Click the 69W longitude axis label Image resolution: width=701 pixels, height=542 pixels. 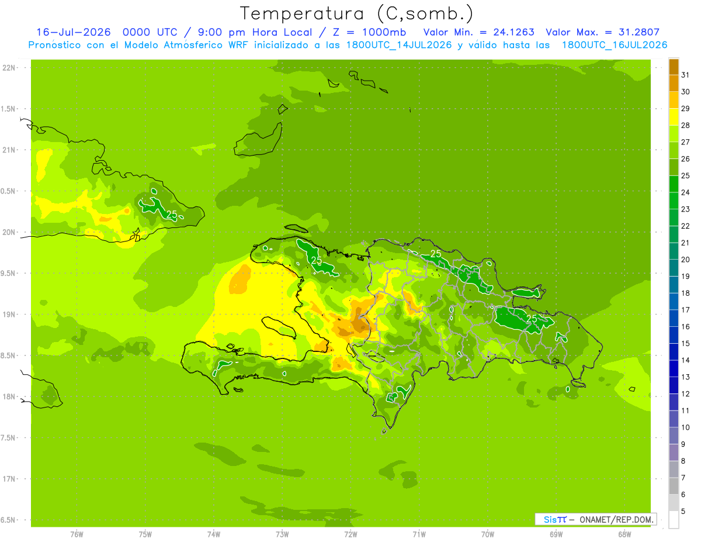click(x=556, y=534)
